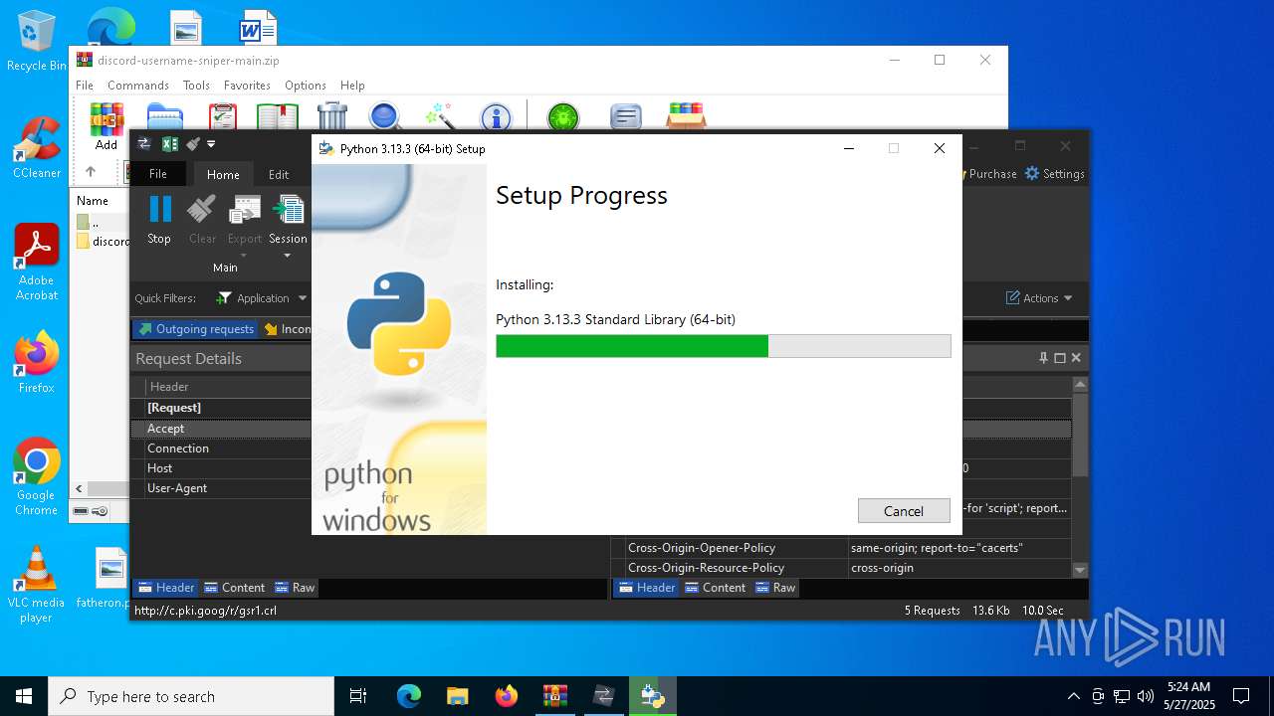Click the VirusScan green bug icon in WinRAR

pos(563,117)
